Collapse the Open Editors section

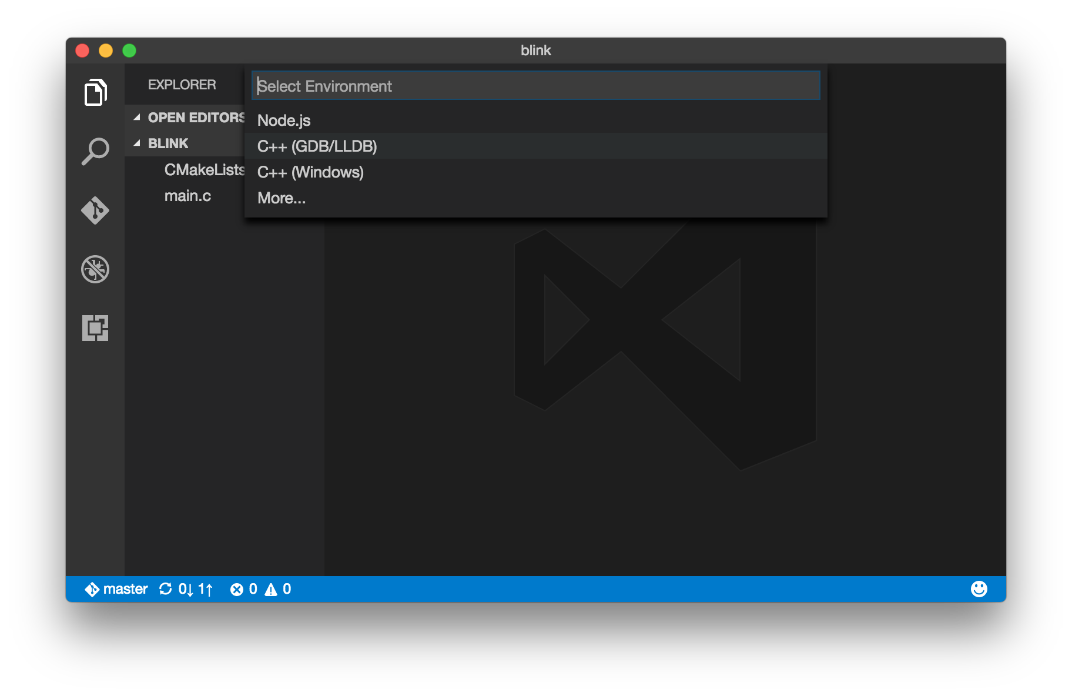coord(185,118)
